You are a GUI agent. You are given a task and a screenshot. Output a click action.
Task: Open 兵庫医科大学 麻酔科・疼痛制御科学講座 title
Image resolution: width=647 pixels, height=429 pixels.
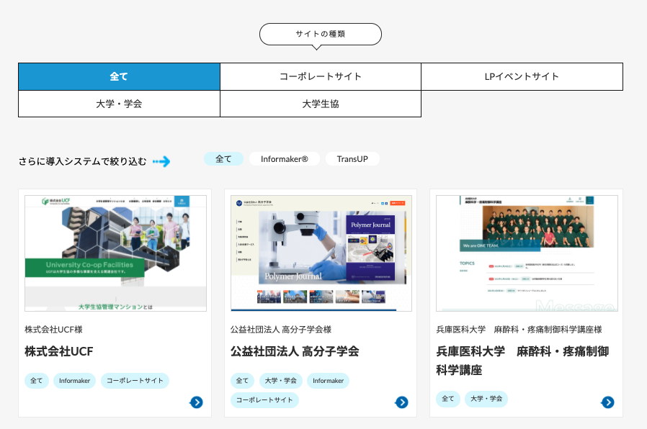tap(523, 361)
